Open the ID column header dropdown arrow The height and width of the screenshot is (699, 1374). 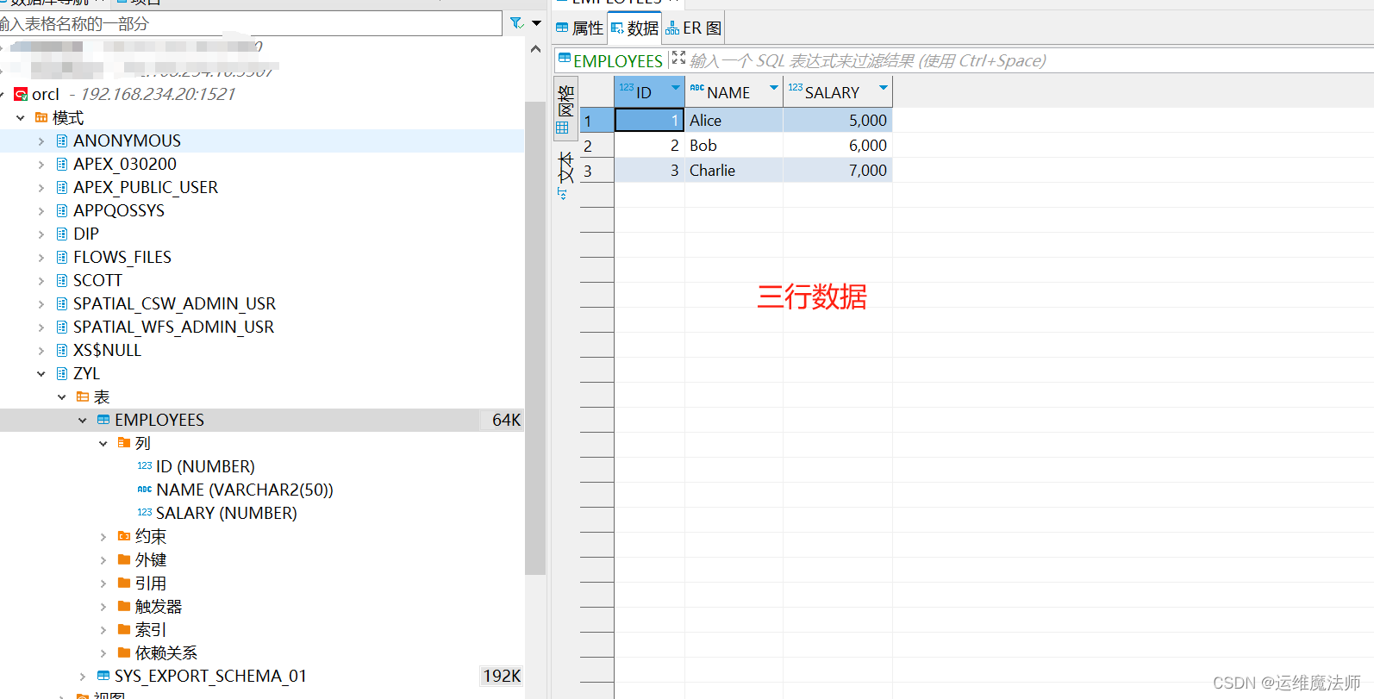tap(676, 88)
